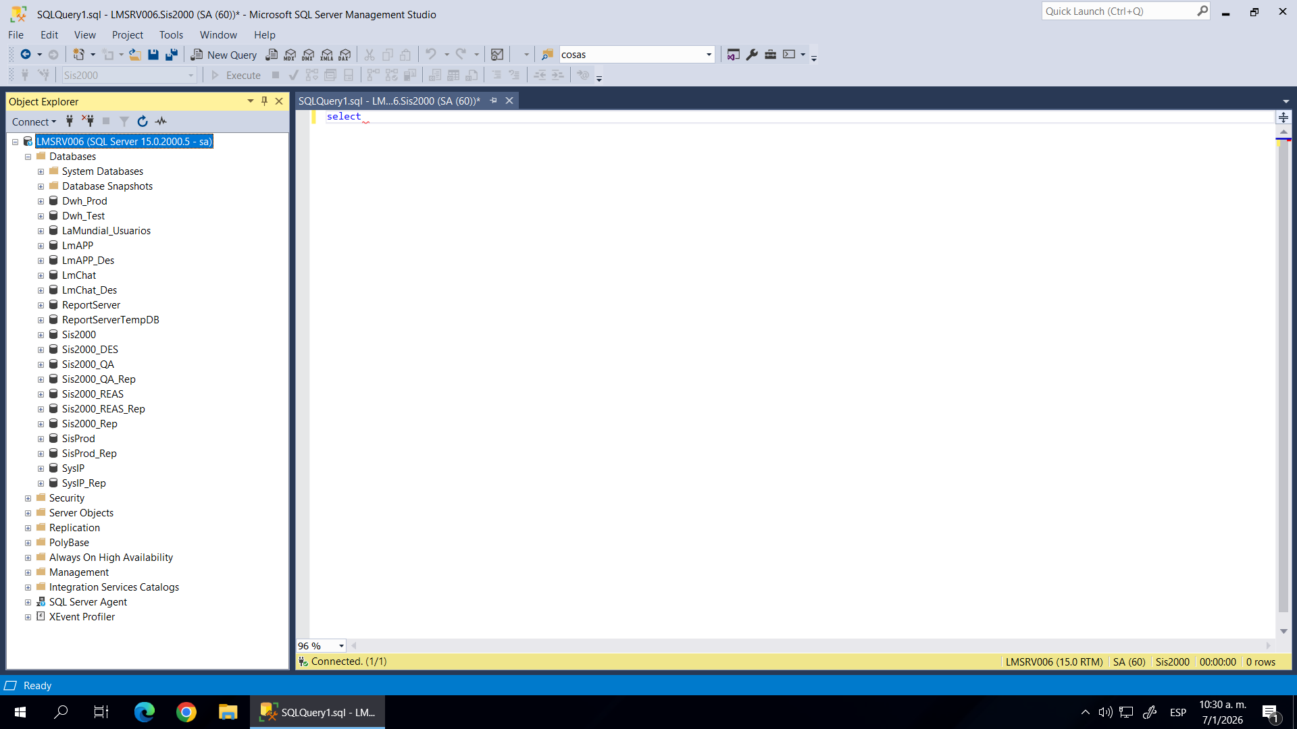Click the Properties wrench icon in toolbar
Image resolution: width=1297 pixels, height=729 pixels.
click(752, 55)
